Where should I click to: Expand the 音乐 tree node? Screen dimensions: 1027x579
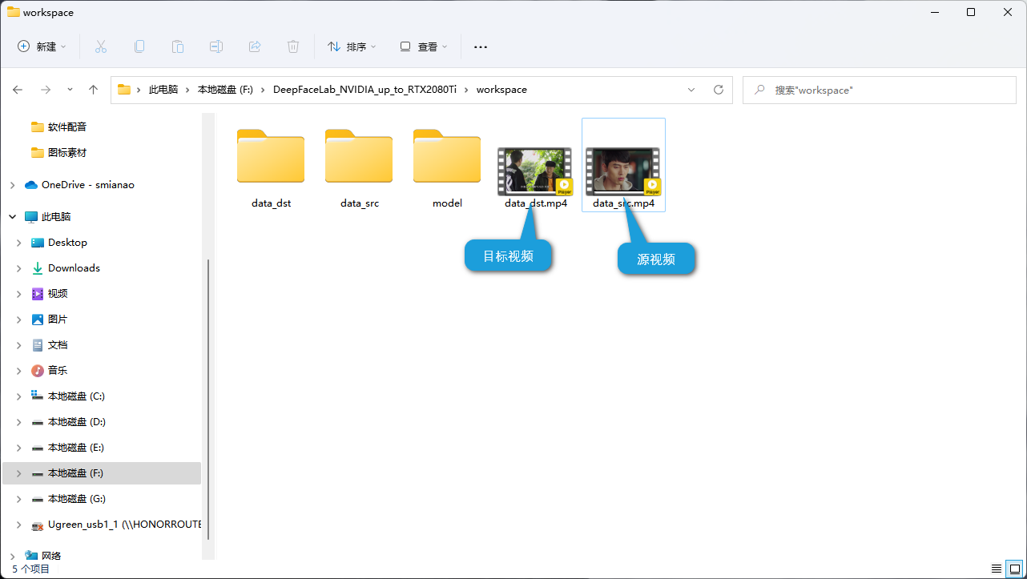pyautogui.click(x=18, y=371)
